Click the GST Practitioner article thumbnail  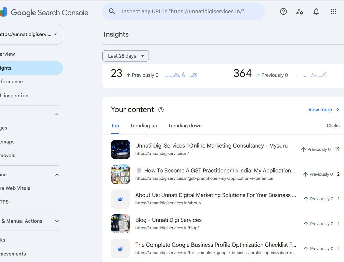(120, 174)
